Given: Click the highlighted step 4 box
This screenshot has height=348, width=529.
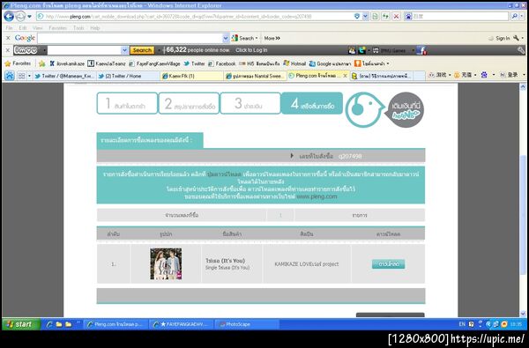Looking at the screenshot, I should pyautogui.click(x=312, y=103).
